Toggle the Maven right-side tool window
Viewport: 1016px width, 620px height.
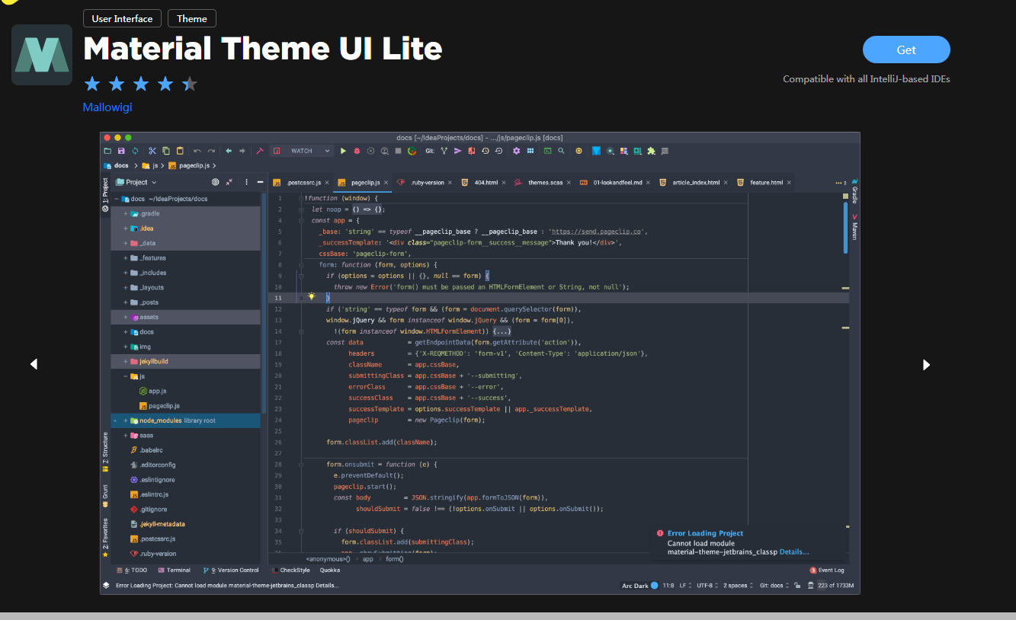pos(854,228)
